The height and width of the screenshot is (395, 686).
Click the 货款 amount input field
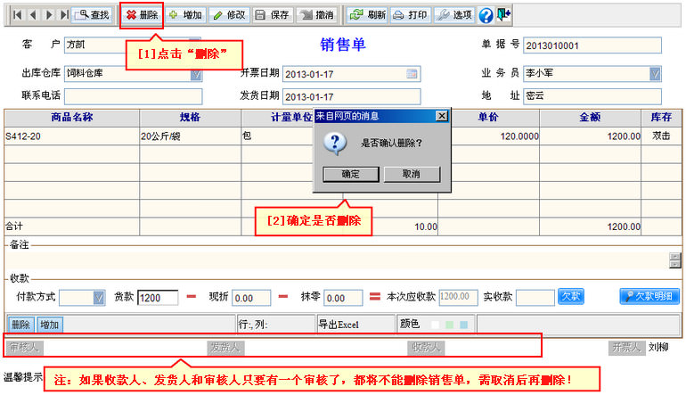158,298
